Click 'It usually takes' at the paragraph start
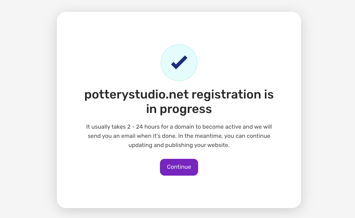Image resolution: width=355 pixels, height=218 pixels. 106,127
